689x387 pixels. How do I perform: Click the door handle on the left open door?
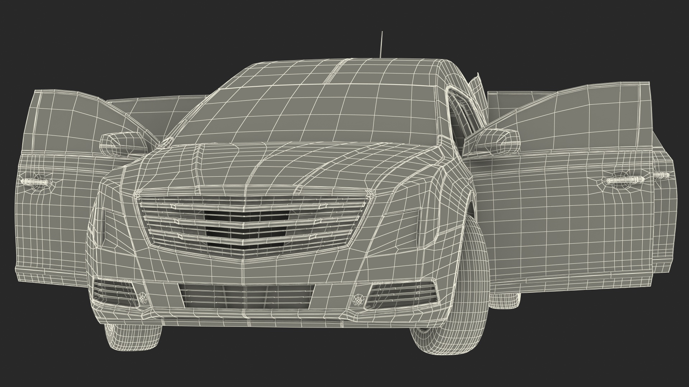[36, 182]
